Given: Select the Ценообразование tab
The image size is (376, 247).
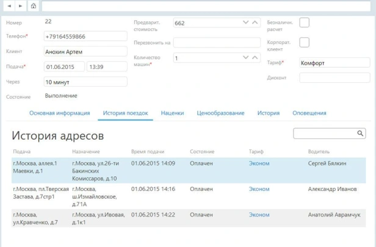Looking at the screenshot, I should [220, 113].
